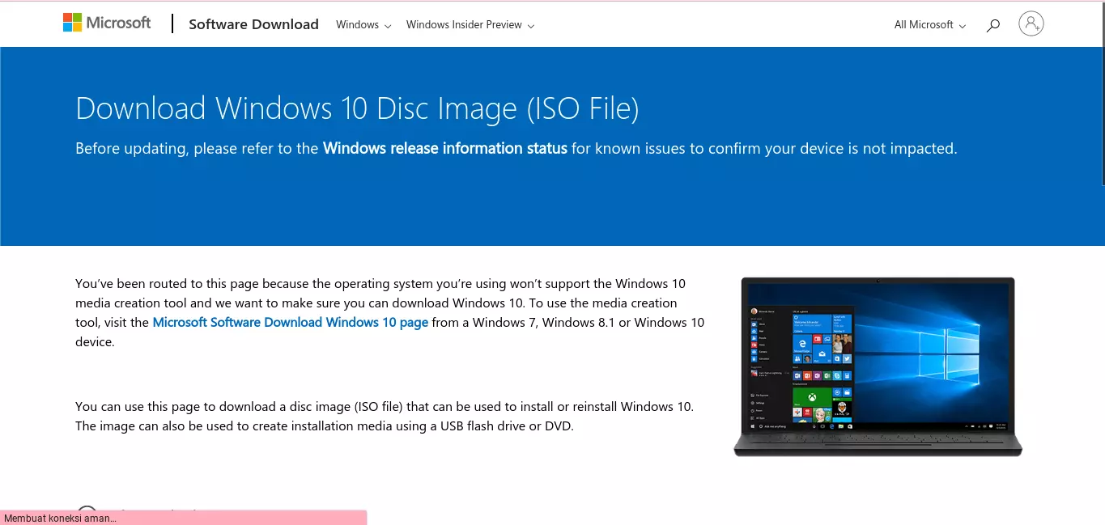Screen dimensions: 1105x525
Task: Click the "Membuat koneksi aman..." status text
Action: pos(60,519)
